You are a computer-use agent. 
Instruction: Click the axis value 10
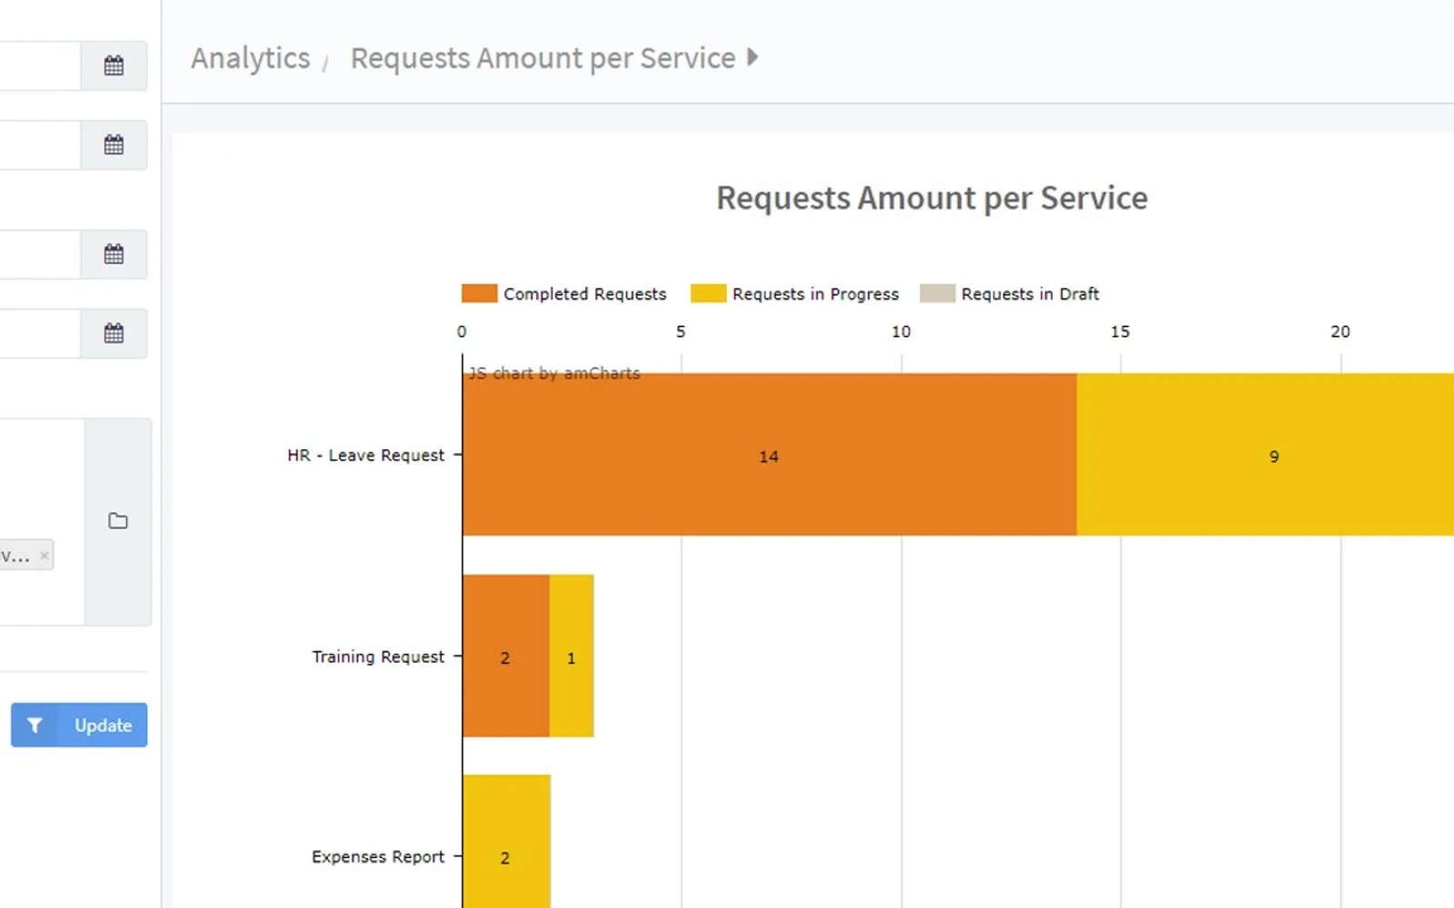(901, 332)
